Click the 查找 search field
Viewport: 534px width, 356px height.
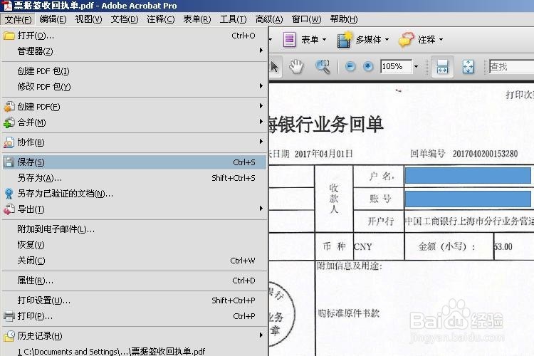click(x=511, y=67)
